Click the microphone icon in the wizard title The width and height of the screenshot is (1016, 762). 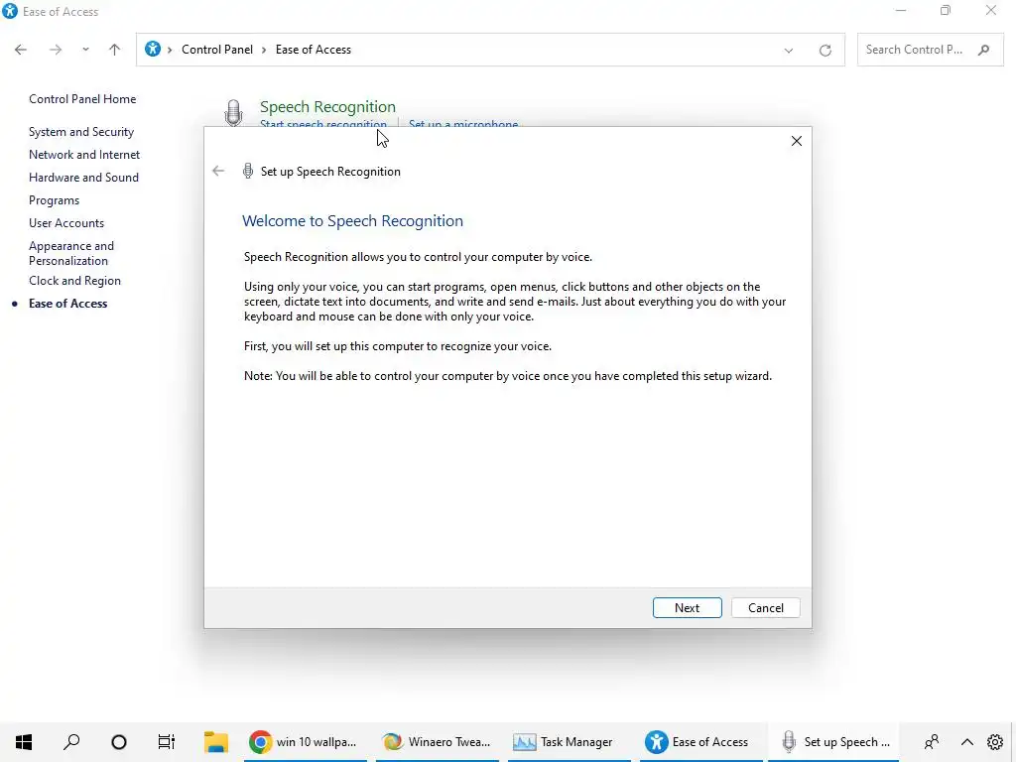coord(247,171)
